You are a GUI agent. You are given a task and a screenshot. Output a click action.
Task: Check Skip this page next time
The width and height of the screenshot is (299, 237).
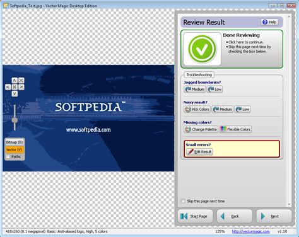tap(183, 201)
